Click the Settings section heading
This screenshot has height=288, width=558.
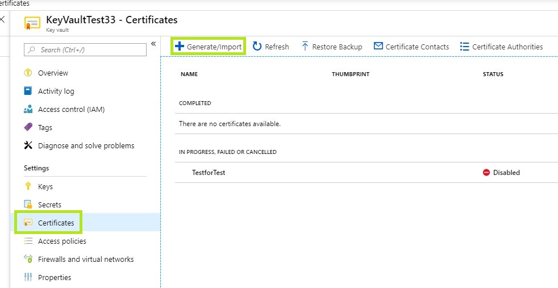[36, 168]
